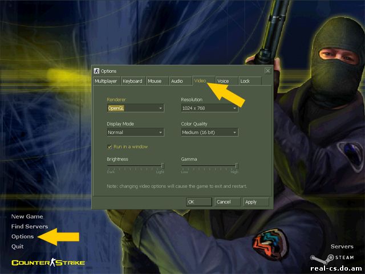
Task: Click the Cancel button
Action: point(228,202)
